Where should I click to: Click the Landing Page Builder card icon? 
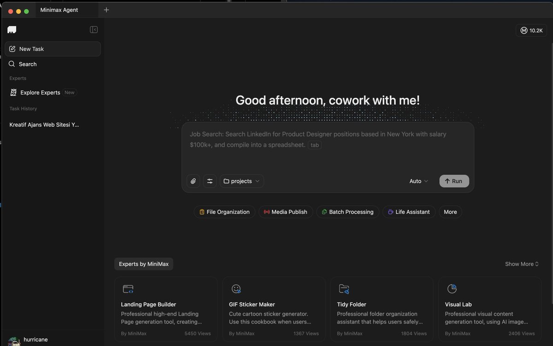(x=128, y=289)
